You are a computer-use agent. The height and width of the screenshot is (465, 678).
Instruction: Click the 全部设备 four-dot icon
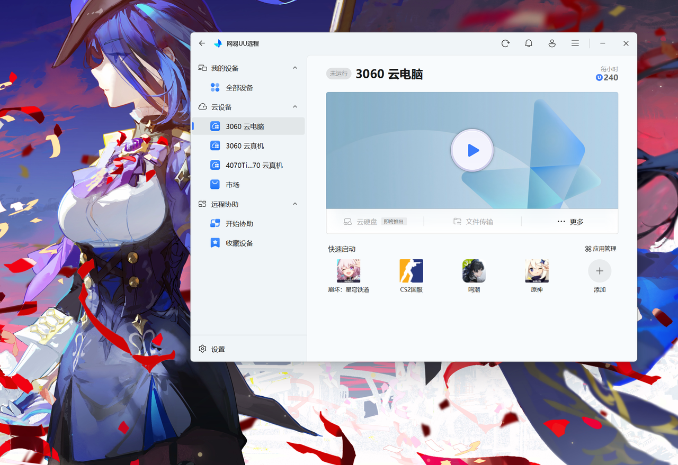(x=215, y=88)
